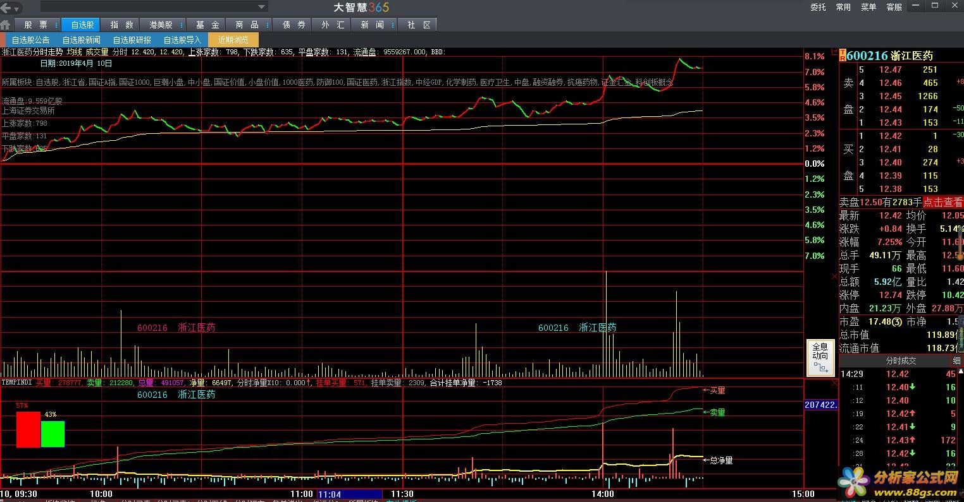Open the history arrow beside the back button
964x502 pixels.
tap(16, 8)
